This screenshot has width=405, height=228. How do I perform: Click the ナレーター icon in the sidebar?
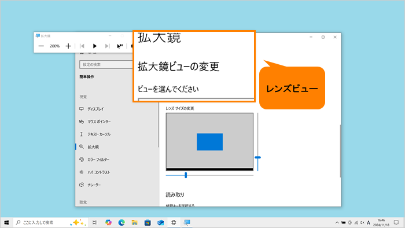click(x=82, y=185)
